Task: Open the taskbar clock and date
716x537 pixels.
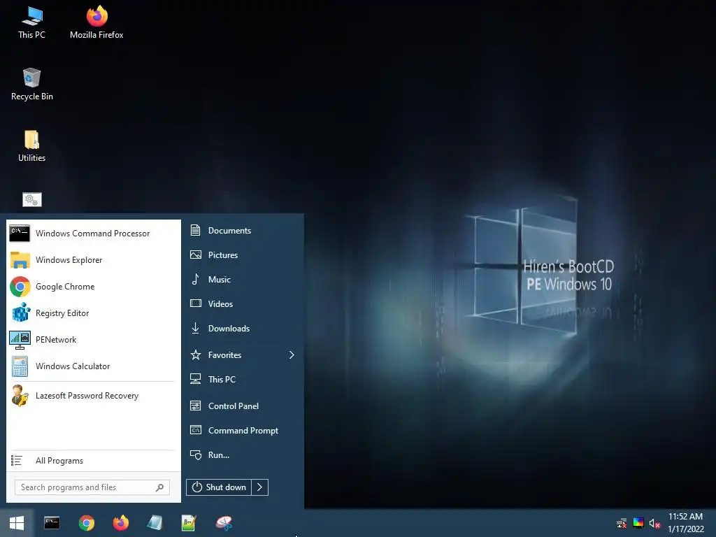Action: coord(686,523)
